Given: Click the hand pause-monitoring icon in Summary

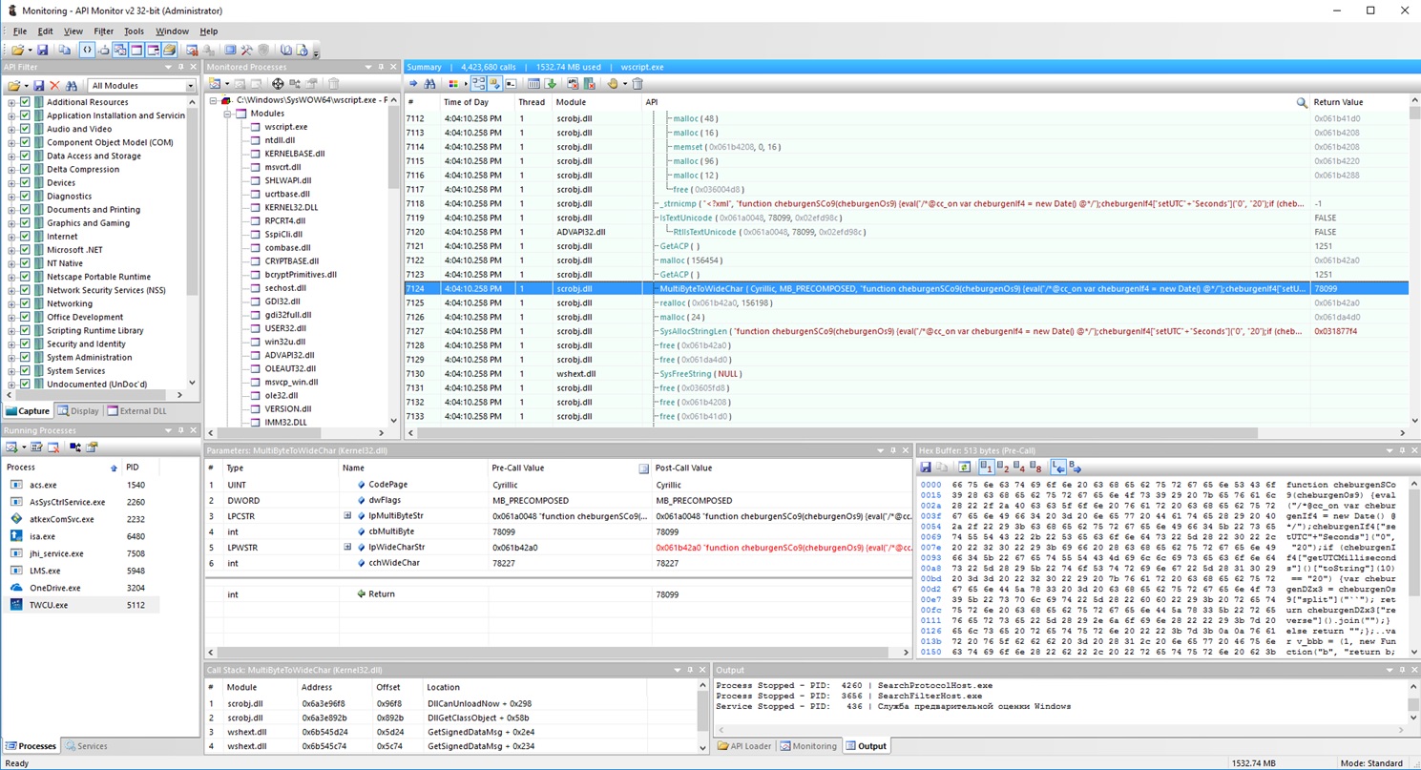Looking at the screenshot, I should tap(613, 84).
